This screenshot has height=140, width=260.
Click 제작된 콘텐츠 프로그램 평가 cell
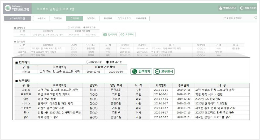click(x=222, y=117)
